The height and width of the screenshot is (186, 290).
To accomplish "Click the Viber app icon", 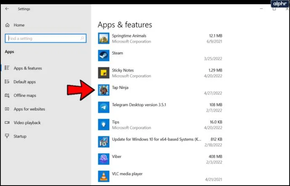I will (103, 159).
